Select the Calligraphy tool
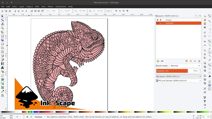 click(x=2, y=64)
